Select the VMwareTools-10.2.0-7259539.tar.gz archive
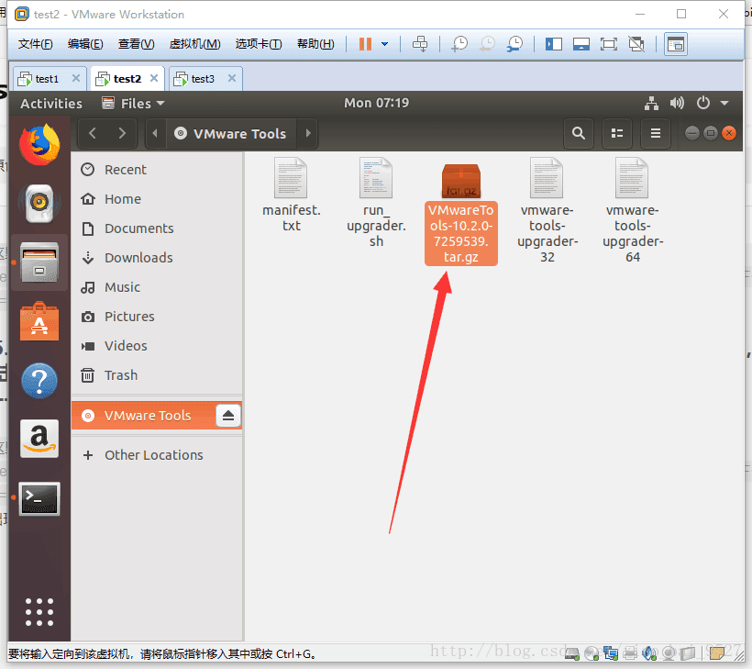The image size is (752, 669). pos(461,214)
